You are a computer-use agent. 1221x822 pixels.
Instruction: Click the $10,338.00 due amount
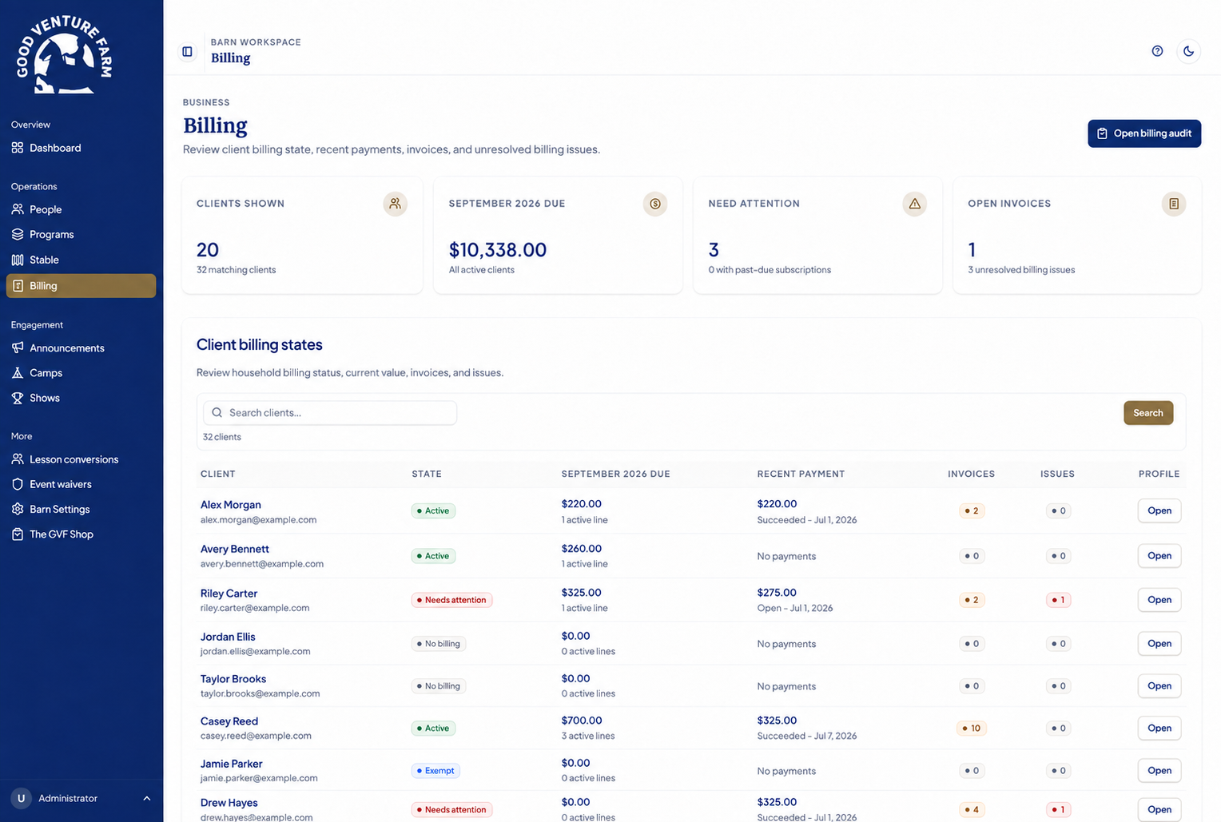[497, 250]
